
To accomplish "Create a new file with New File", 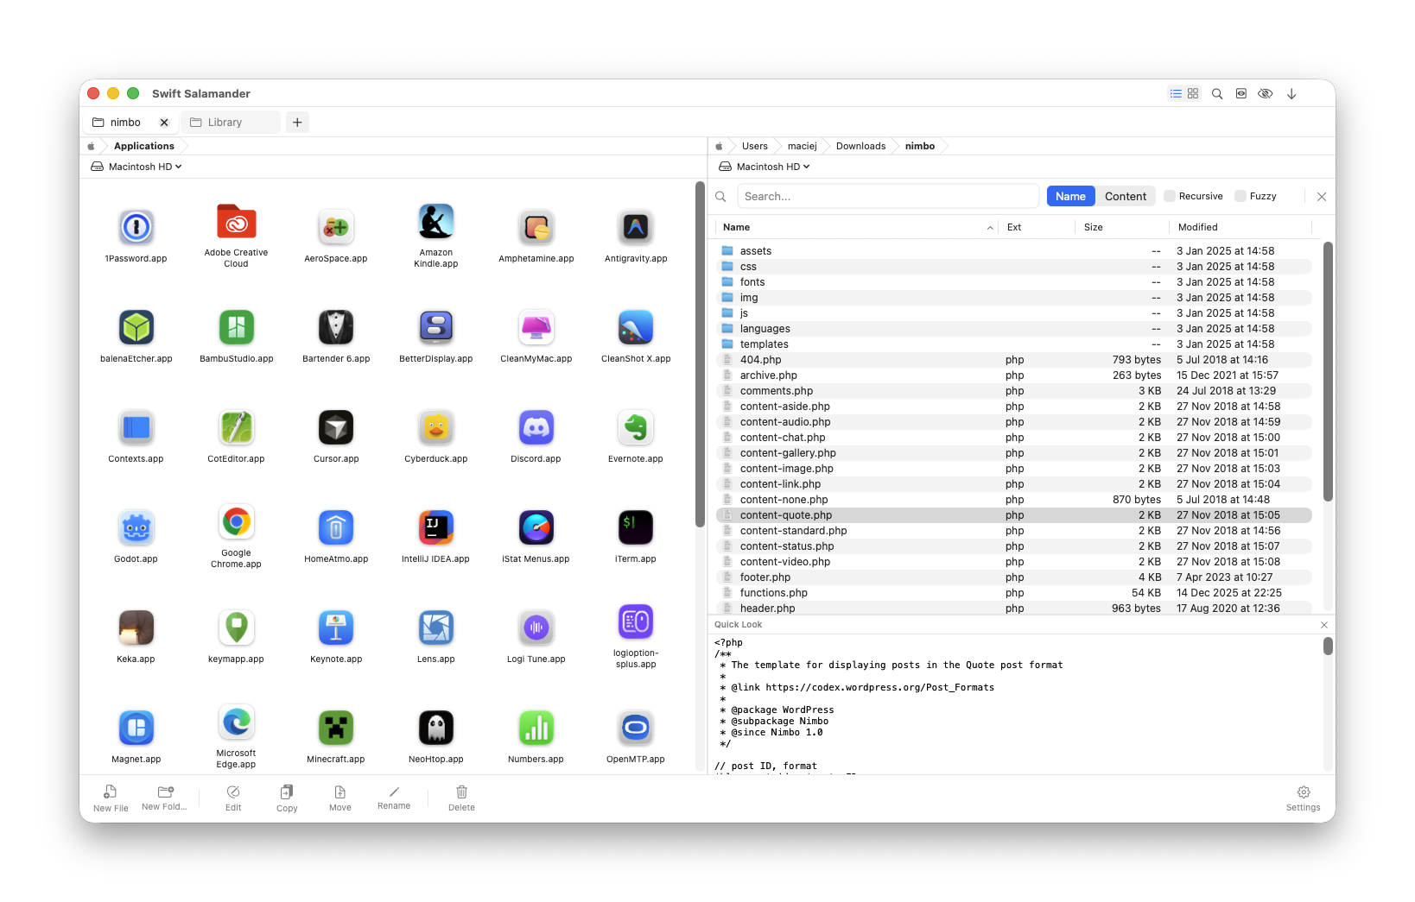I will (111, 798).
